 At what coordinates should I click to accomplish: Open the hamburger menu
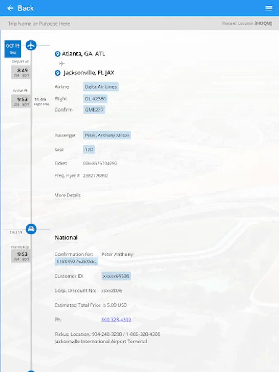pos(269,8)
